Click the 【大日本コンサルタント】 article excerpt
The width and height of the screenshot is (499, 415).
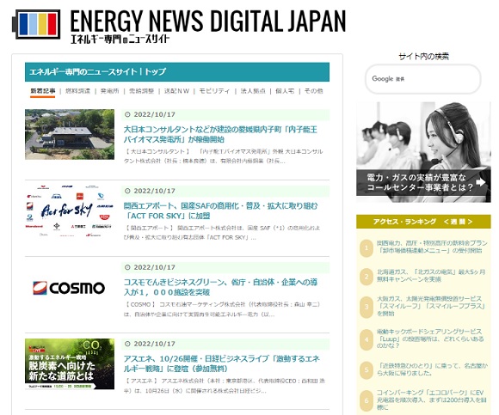pos(224,156)
